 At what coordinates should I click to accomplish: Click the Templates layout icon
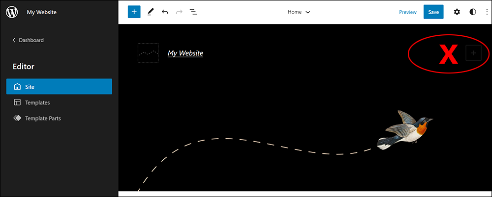click(17, 102)
